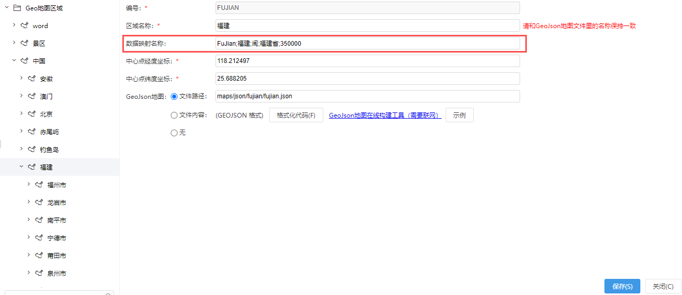
Task: Expand the 龙岩市 city node
Action: pyautogui.click(x=29, y=202)
